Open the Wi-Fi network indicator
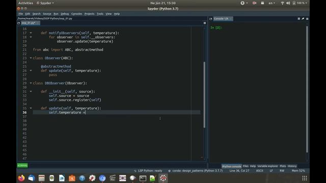 click(x=282, y=3)
